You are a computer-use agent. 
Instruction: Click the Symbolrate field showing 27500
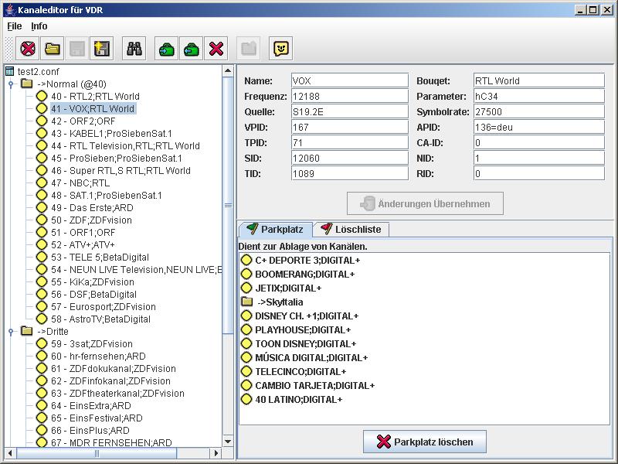pyautogui.click(x=538, y=112)
